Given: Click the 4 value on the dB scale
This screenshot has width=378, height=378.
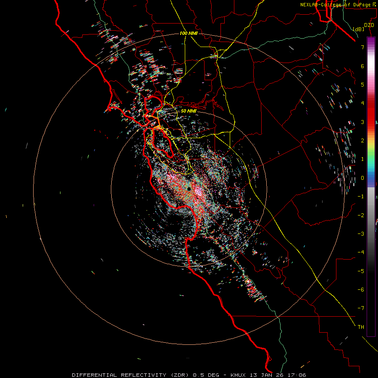Looking at the screenshot, I should click(362, 103).
